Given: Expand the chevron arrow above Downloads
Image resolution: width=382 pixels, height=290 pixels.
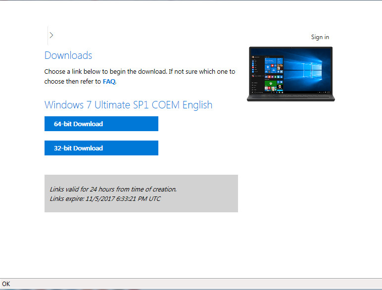Looking at the screenshot, I should pos(51,35).
